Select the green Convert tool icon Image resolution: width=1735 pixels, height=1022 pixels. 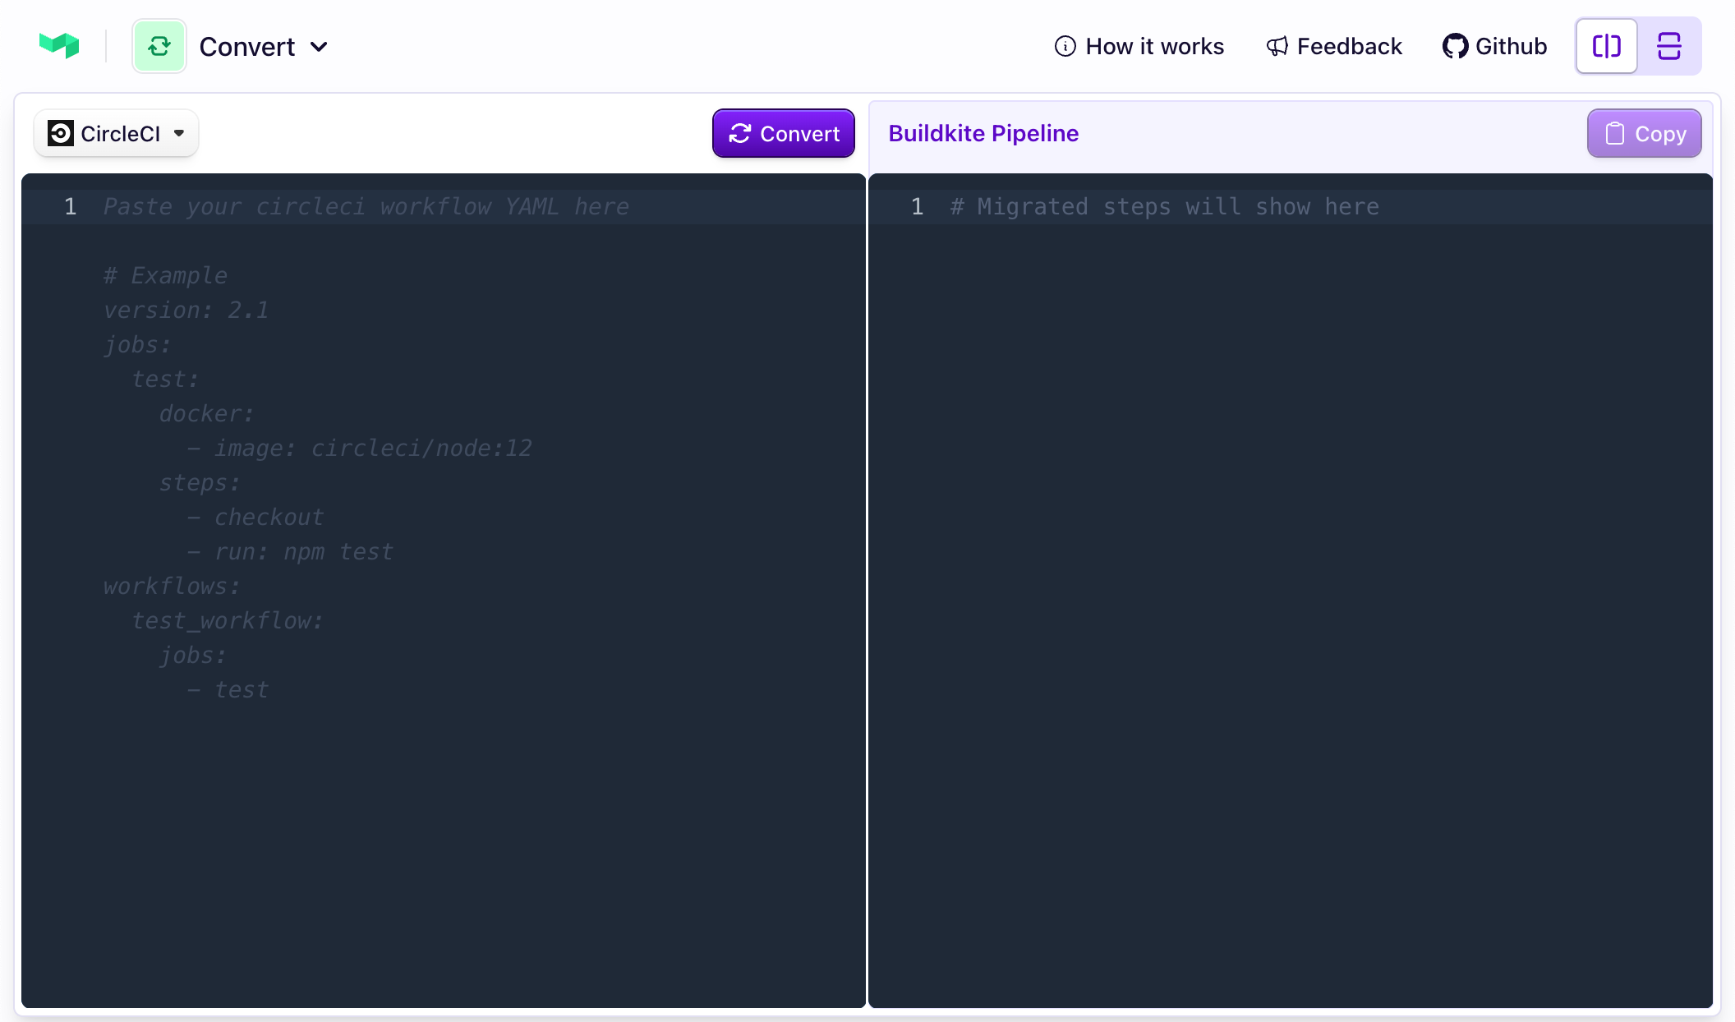(x=159, y=45)
